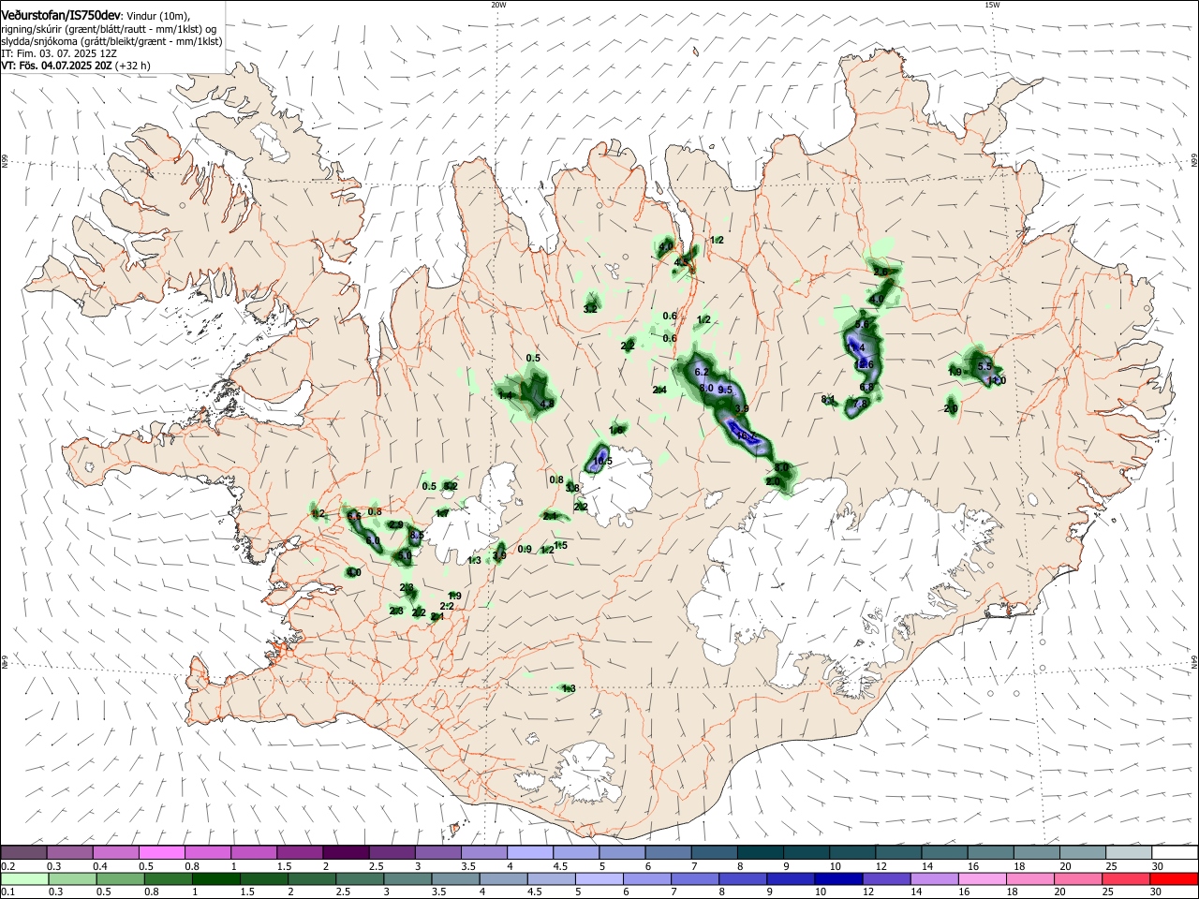
Task: Click the 7.8 precipitation value label
Action: (x=862, y=404)
